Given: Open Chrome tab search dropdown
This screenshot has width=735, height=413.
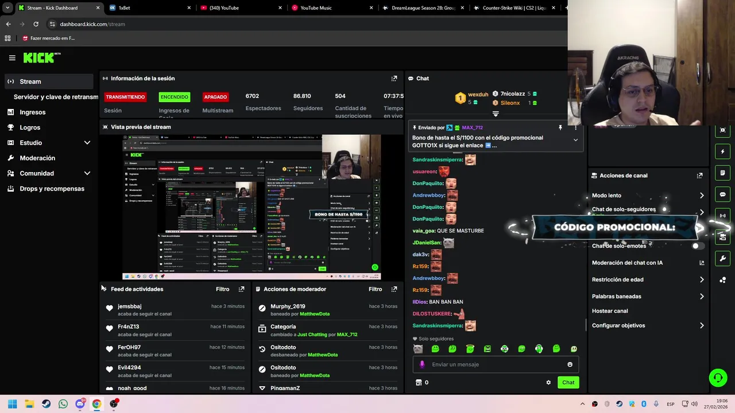Looking at the screenshot, I should point(7,8).
